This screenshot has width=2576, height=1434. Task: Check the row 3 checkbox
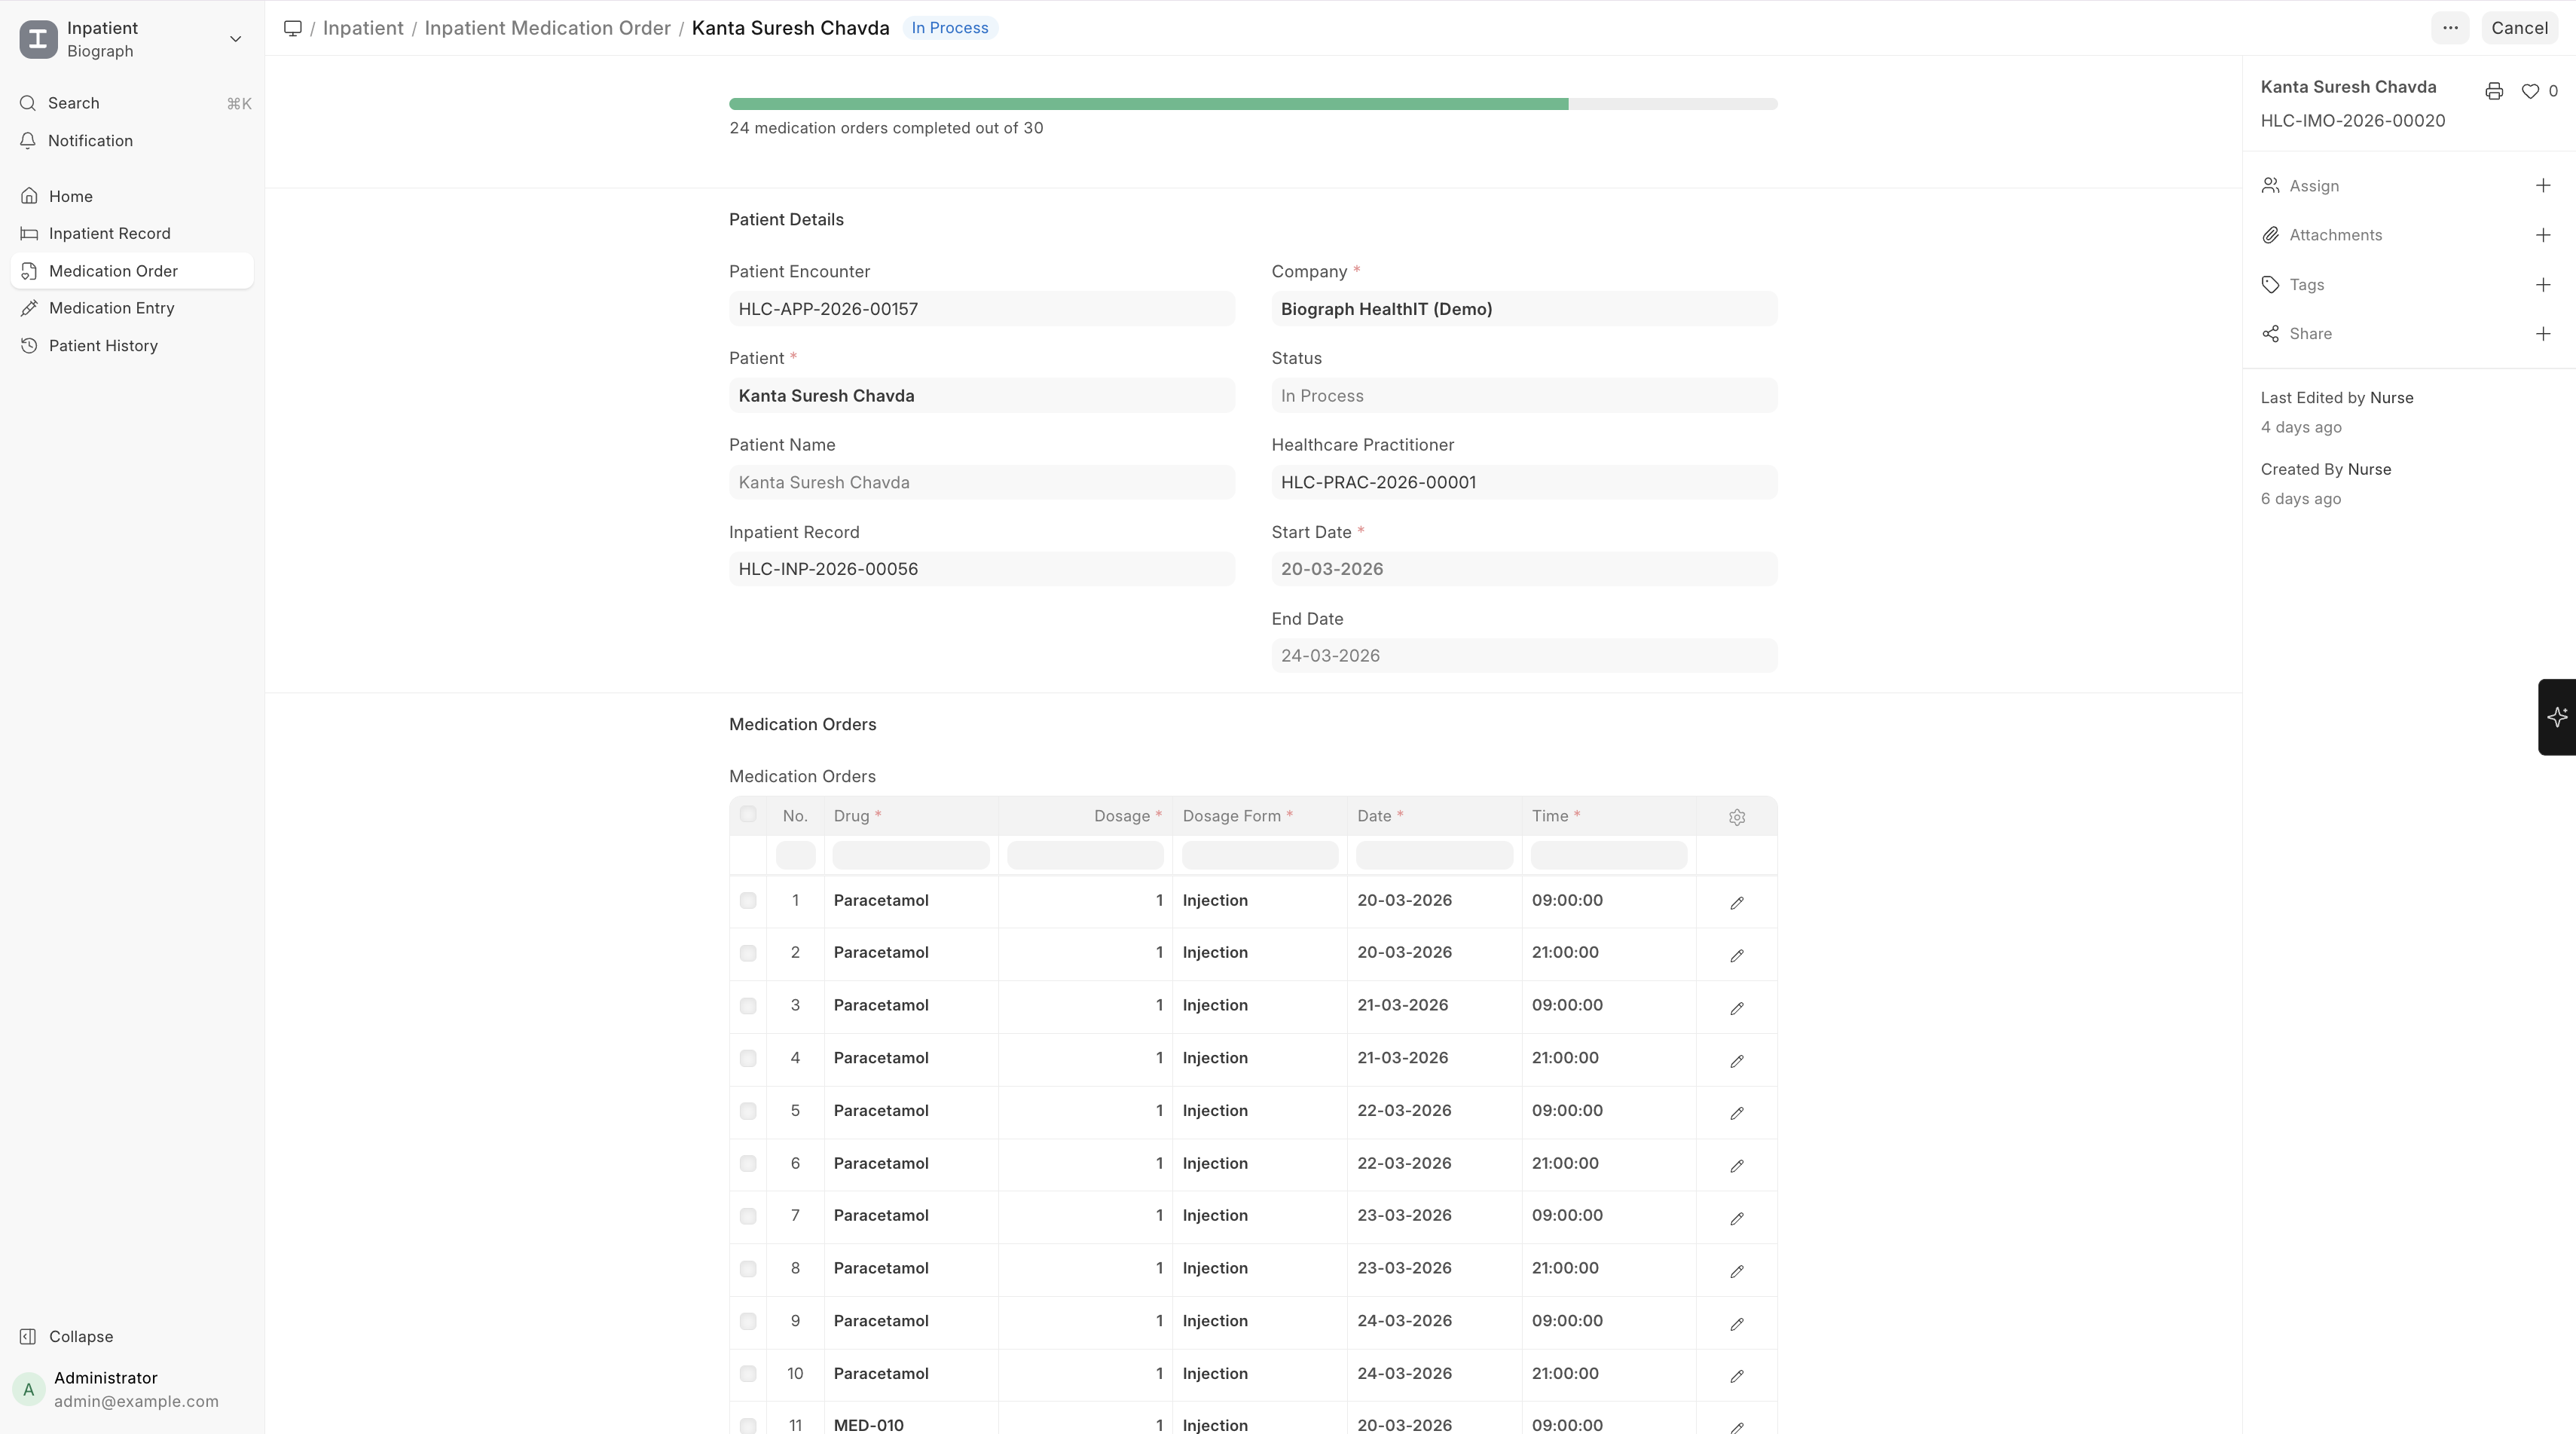747,1006
